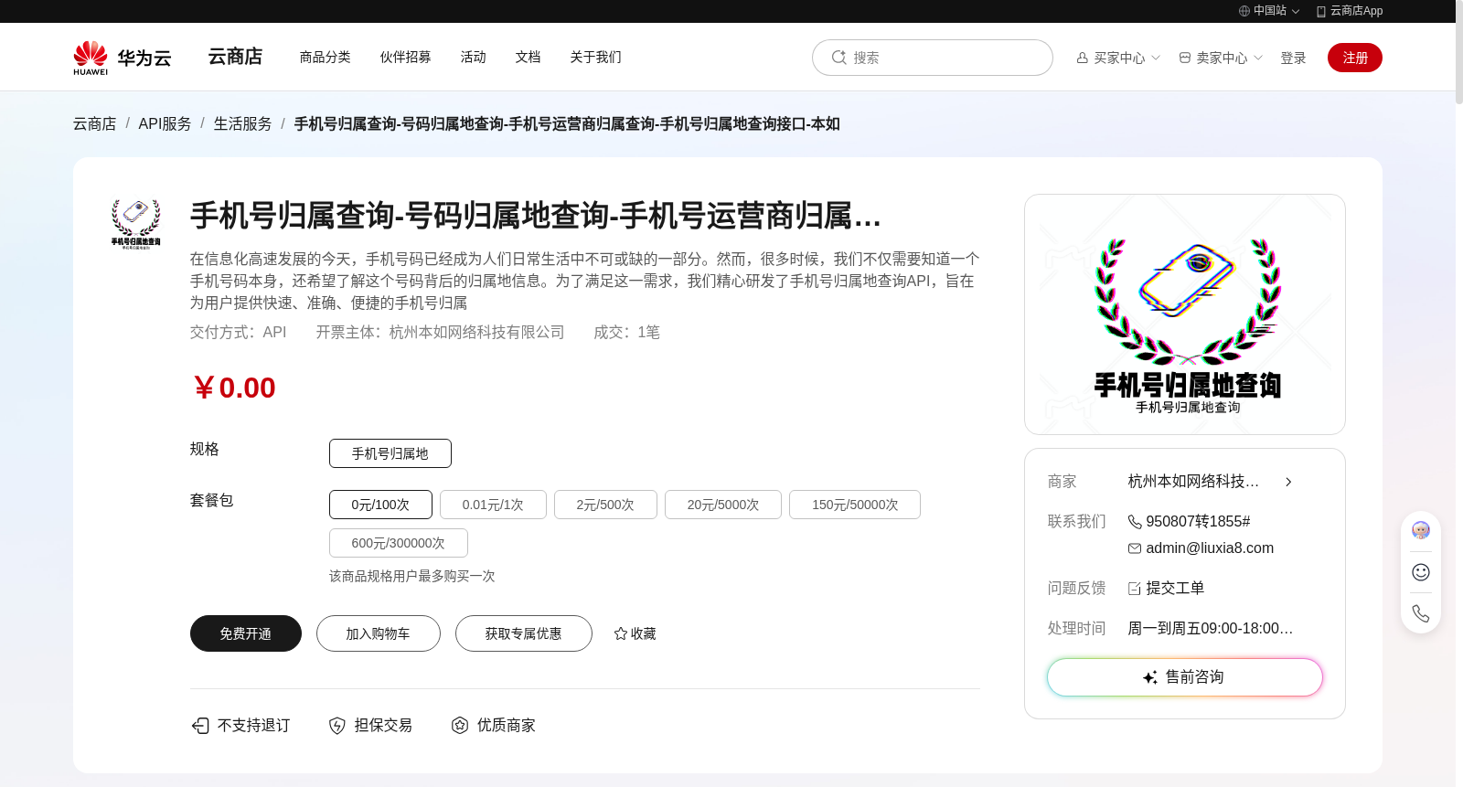Click the sparkle icon in 售前咨询
This screenshot has height=787, width=1463.
(x=1150, y=677)
